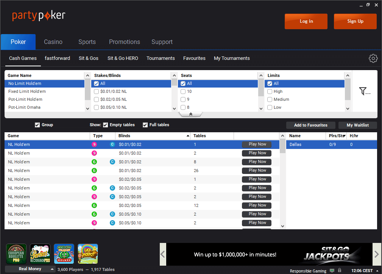The image size is (382, 274).
Task: Open the Real Money mode dropdown
Action: 30,269
